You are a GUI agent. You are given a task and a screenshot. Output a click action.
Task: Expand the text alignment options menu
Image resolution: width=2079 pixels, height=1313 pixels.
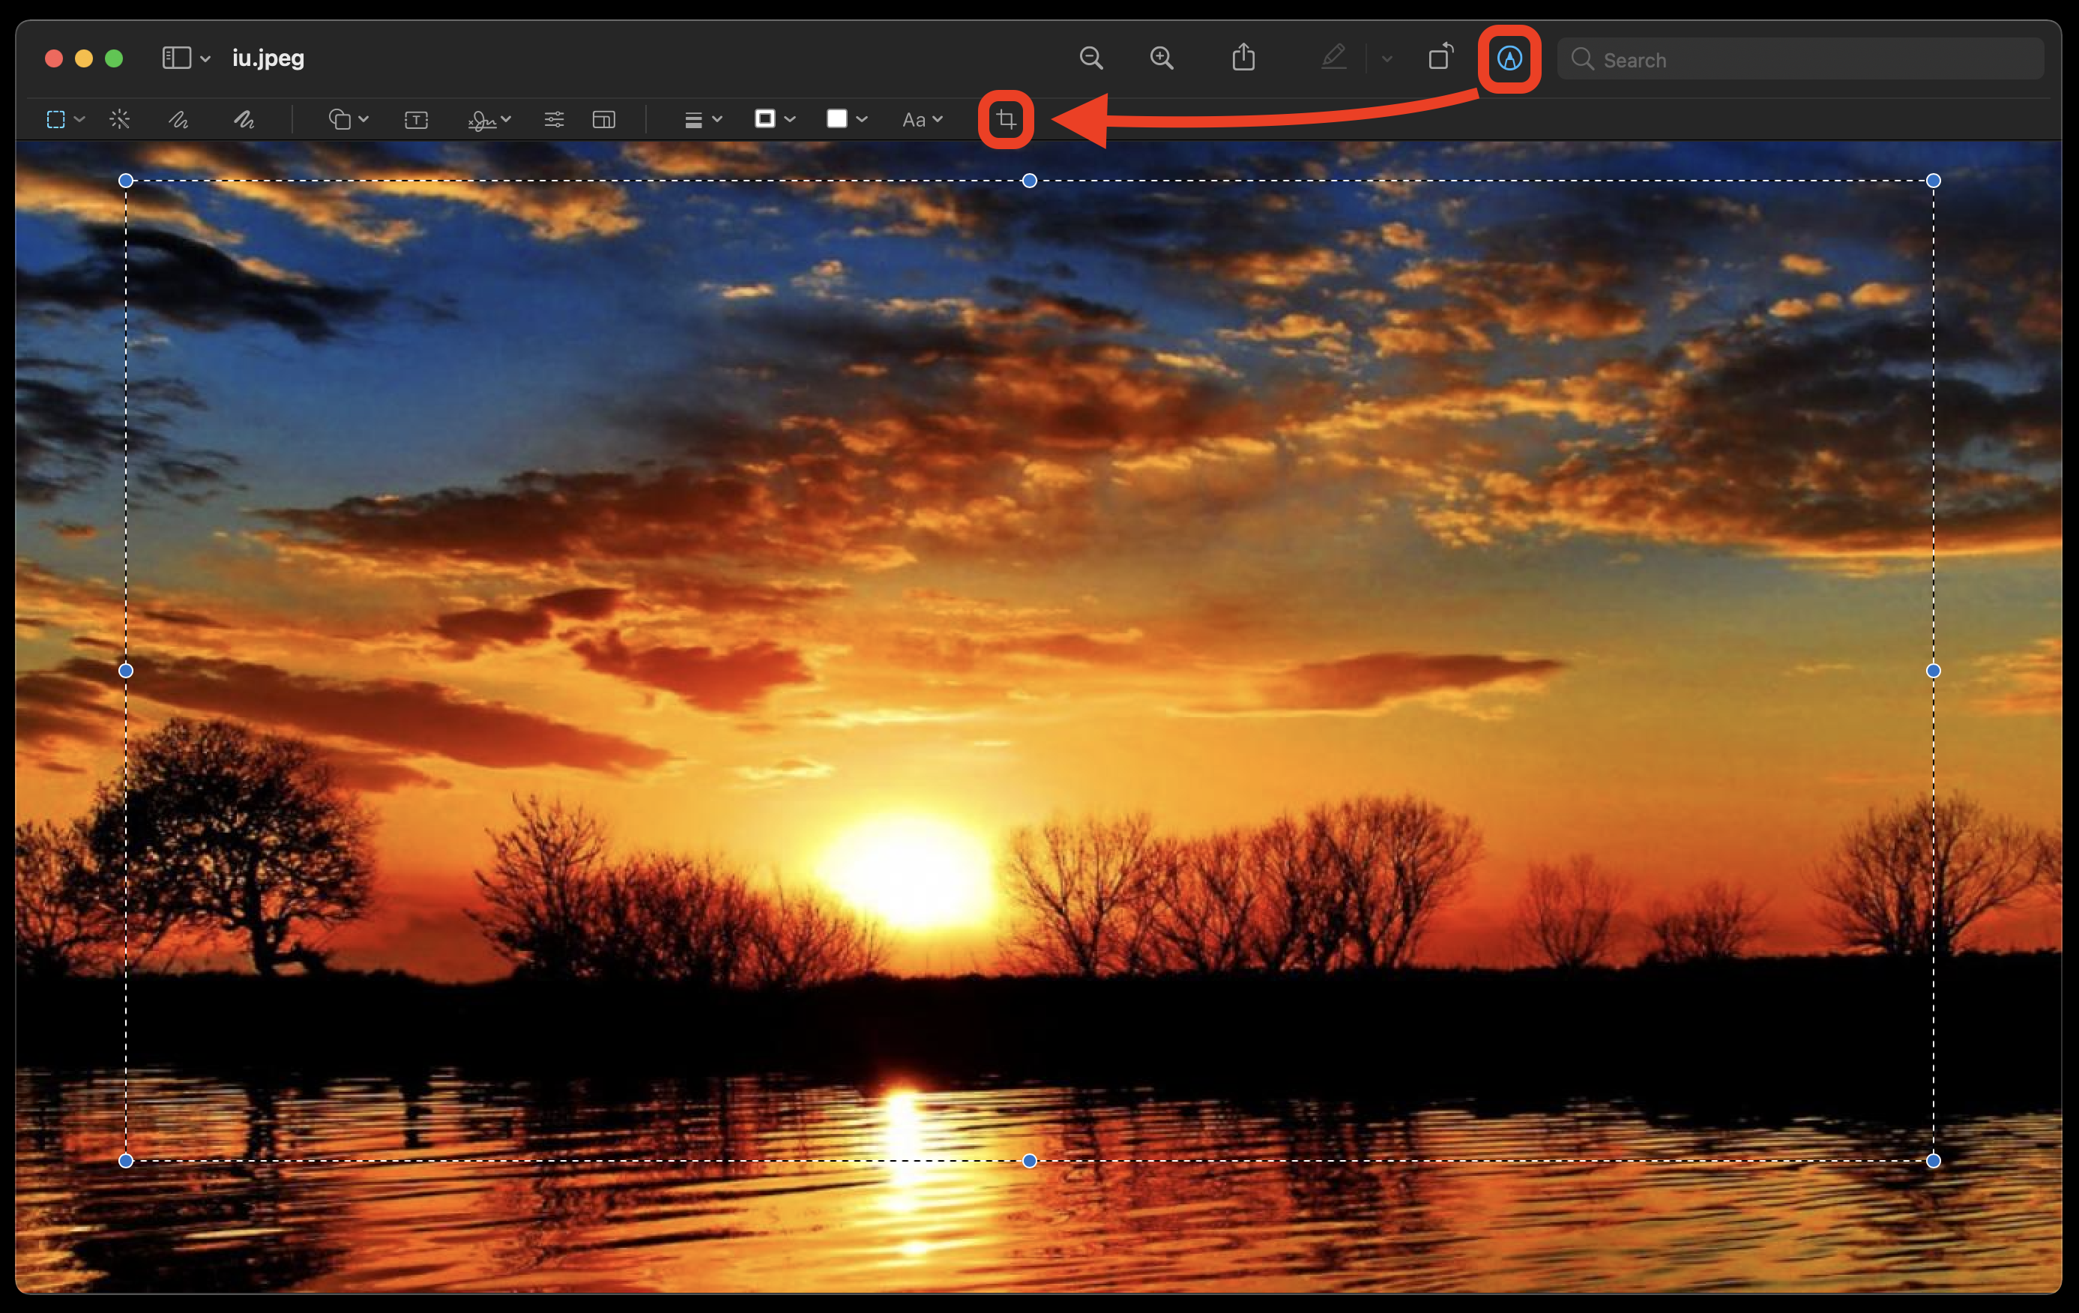click(x=700, y=119)
